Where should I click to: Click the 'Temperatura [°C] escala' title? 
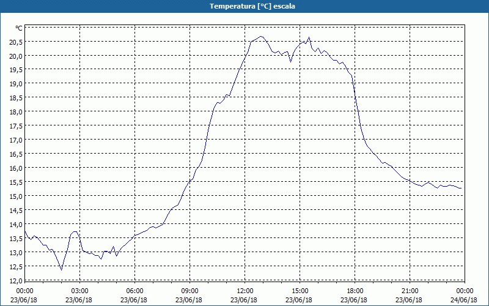tap(252, 6)
